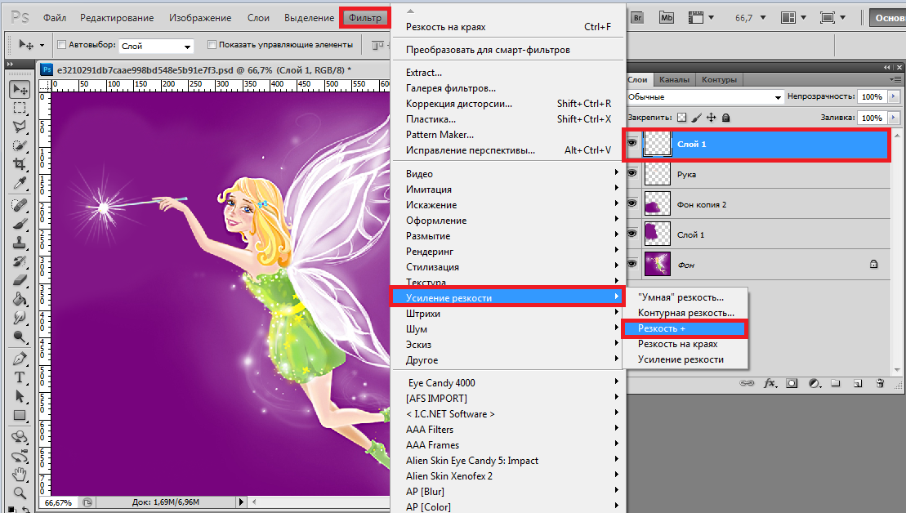Open the Редактирование menu

coord(117,18)
